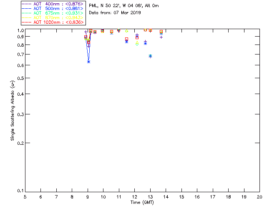This screenshot has width=267, height=213.
Task: Click the x-axis tick label 13
Action: [150, 197]
